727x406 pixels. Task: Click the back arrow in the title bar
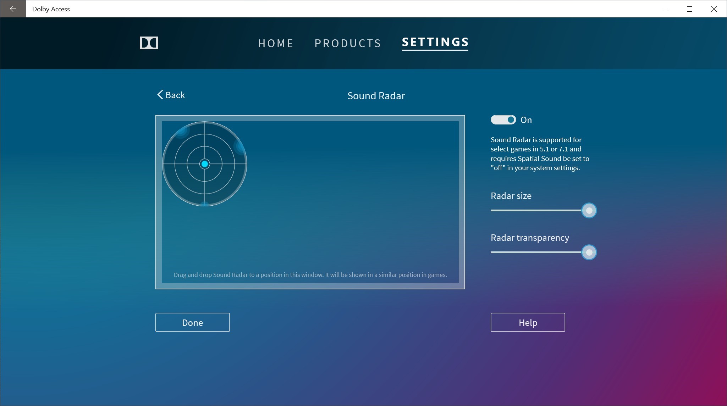[x=13, y=9]
